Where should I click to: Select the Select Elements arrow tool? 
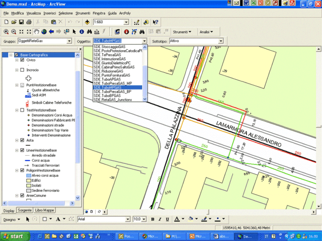(74, 32)
